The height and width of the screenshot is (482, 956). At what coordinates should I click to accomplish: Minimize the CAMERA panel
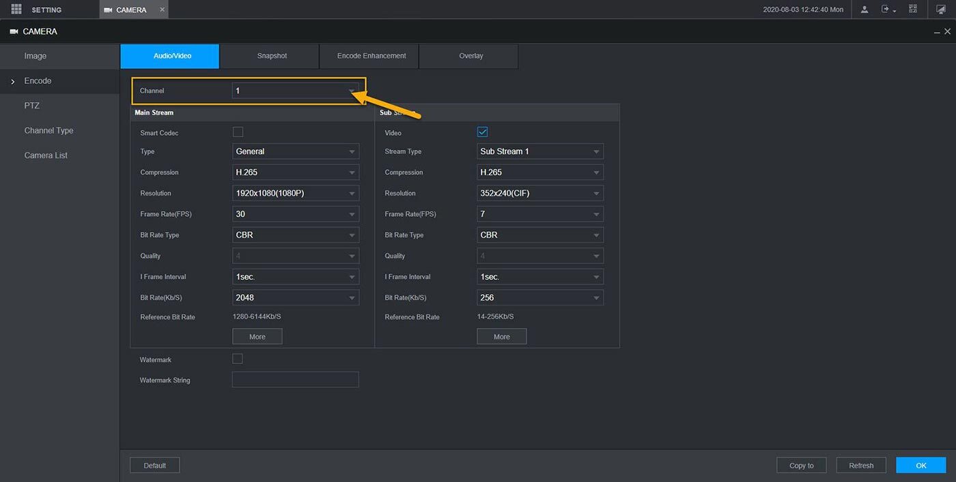pos(937,32)
